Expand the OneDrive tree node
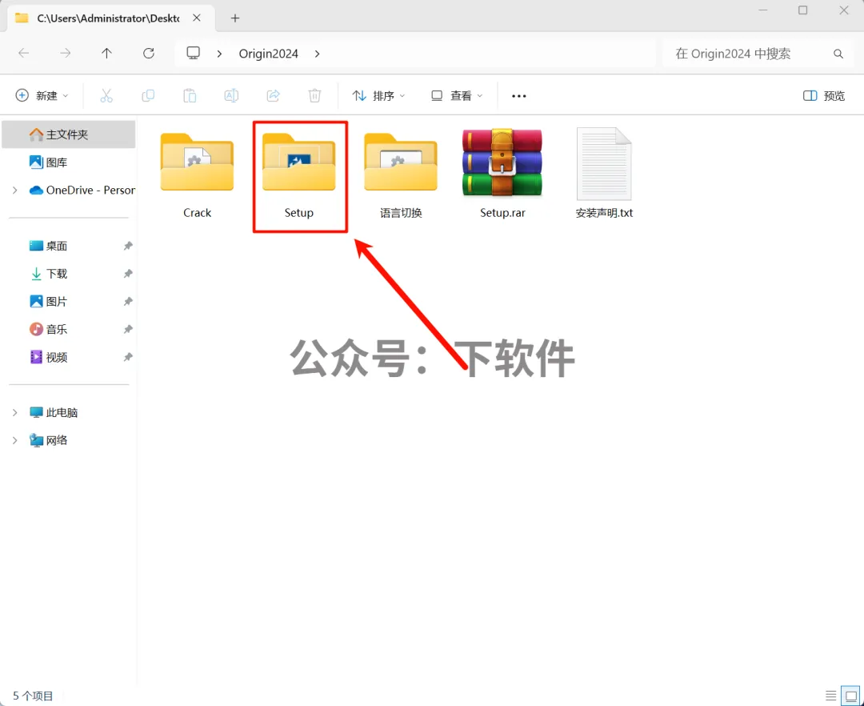The height and width of the screenshot is (706, 864). click(15, 191)
